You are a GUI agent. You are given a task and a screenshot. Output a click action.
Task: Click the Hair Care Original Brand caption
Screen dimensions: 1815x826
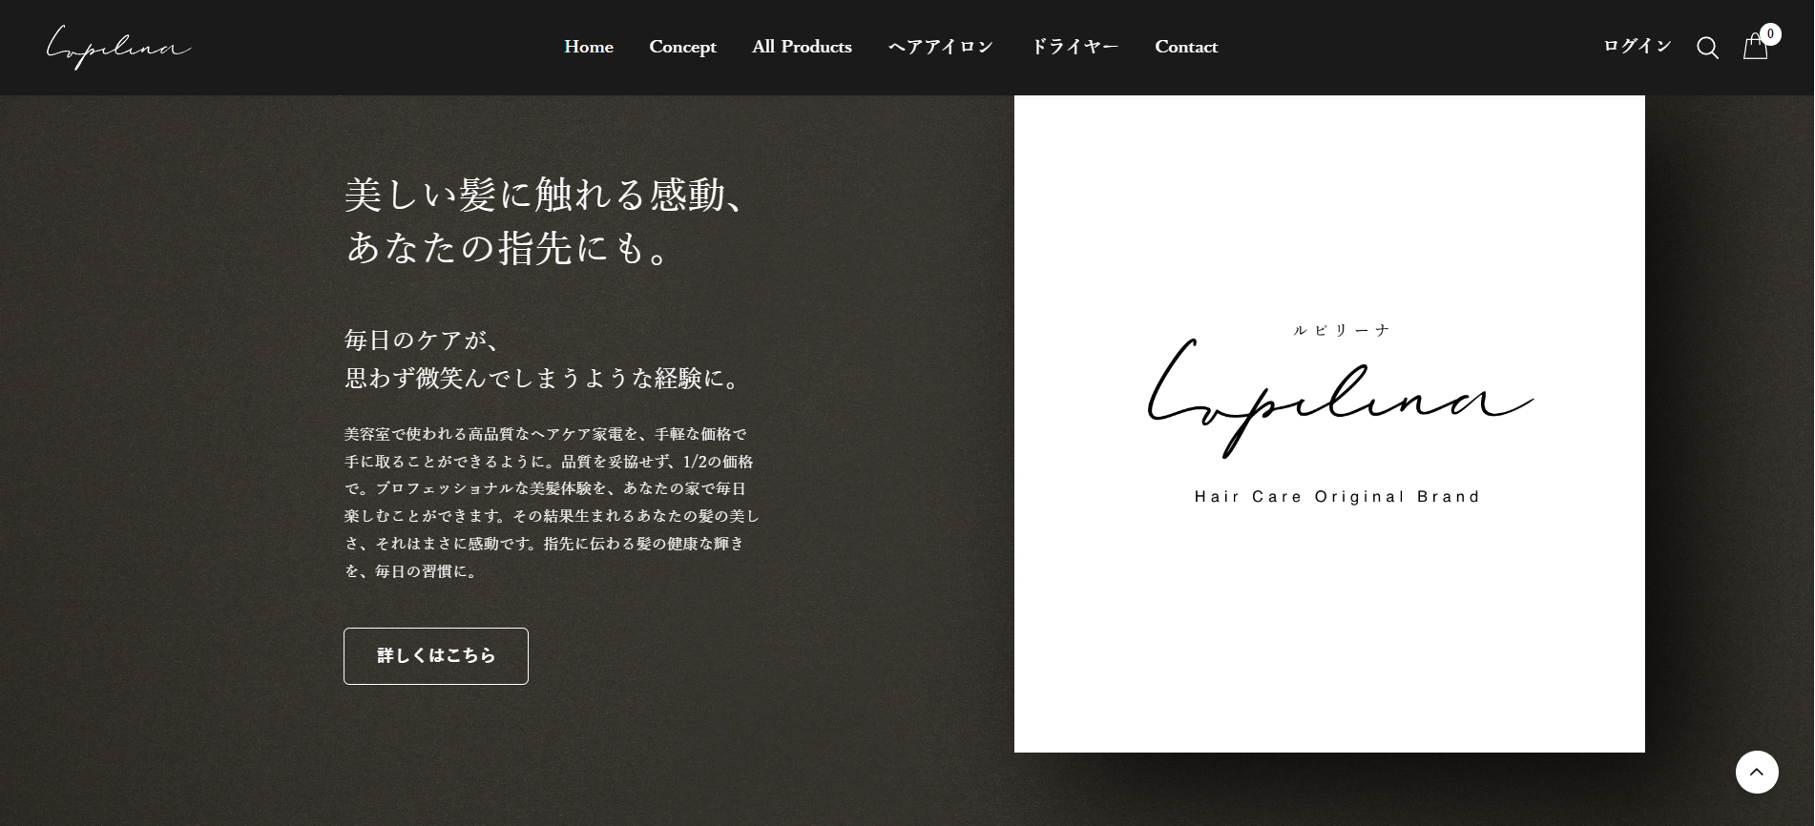pos(1337,497)
